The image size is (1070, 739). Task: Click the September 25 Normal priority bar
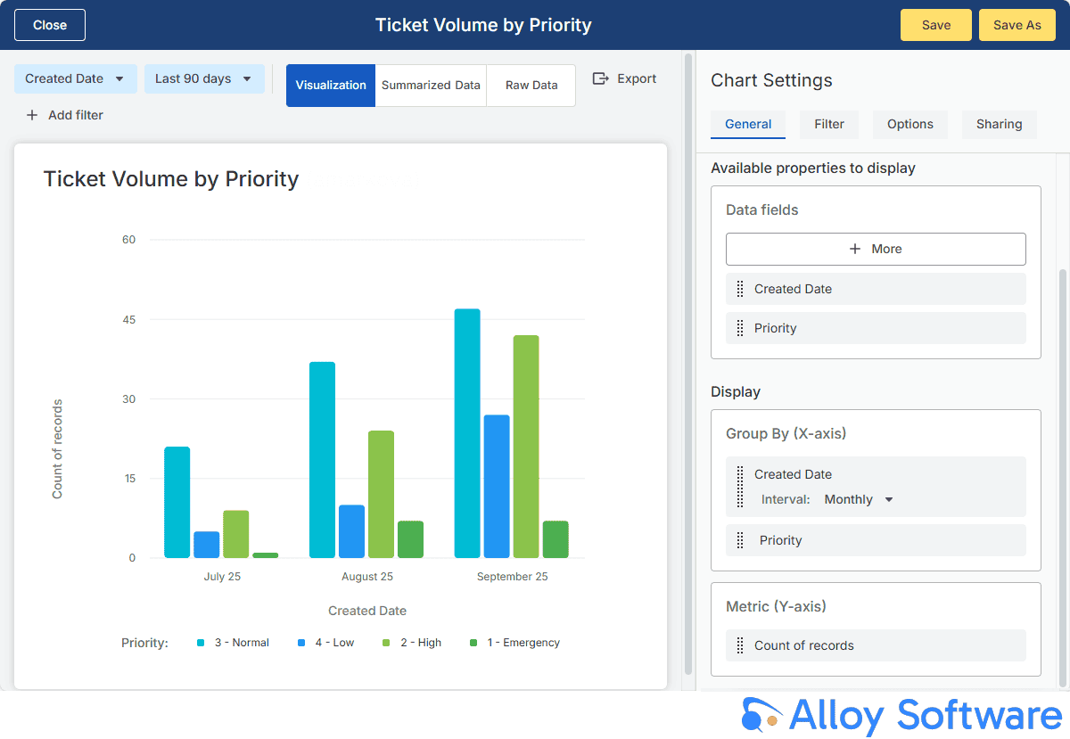click(x=467, y=433)
